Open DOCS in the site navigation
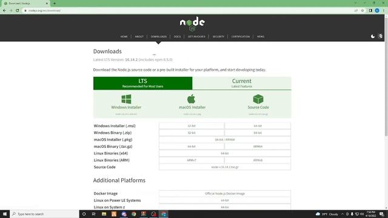This screenshot has width=388, height=218. coord(177,36)
